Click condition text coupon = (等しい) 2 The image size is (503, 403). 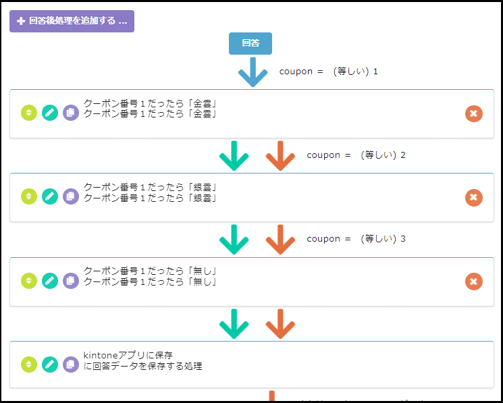(356, 155)
